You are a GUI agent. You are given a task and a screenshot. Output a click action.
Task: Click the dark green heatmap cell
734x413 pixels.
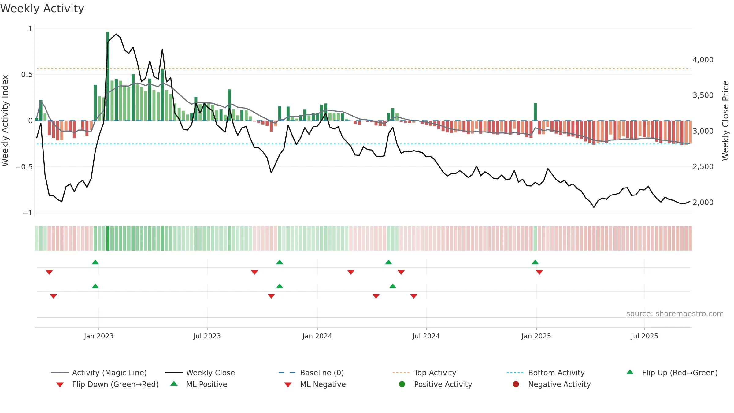tap(108, 238)
